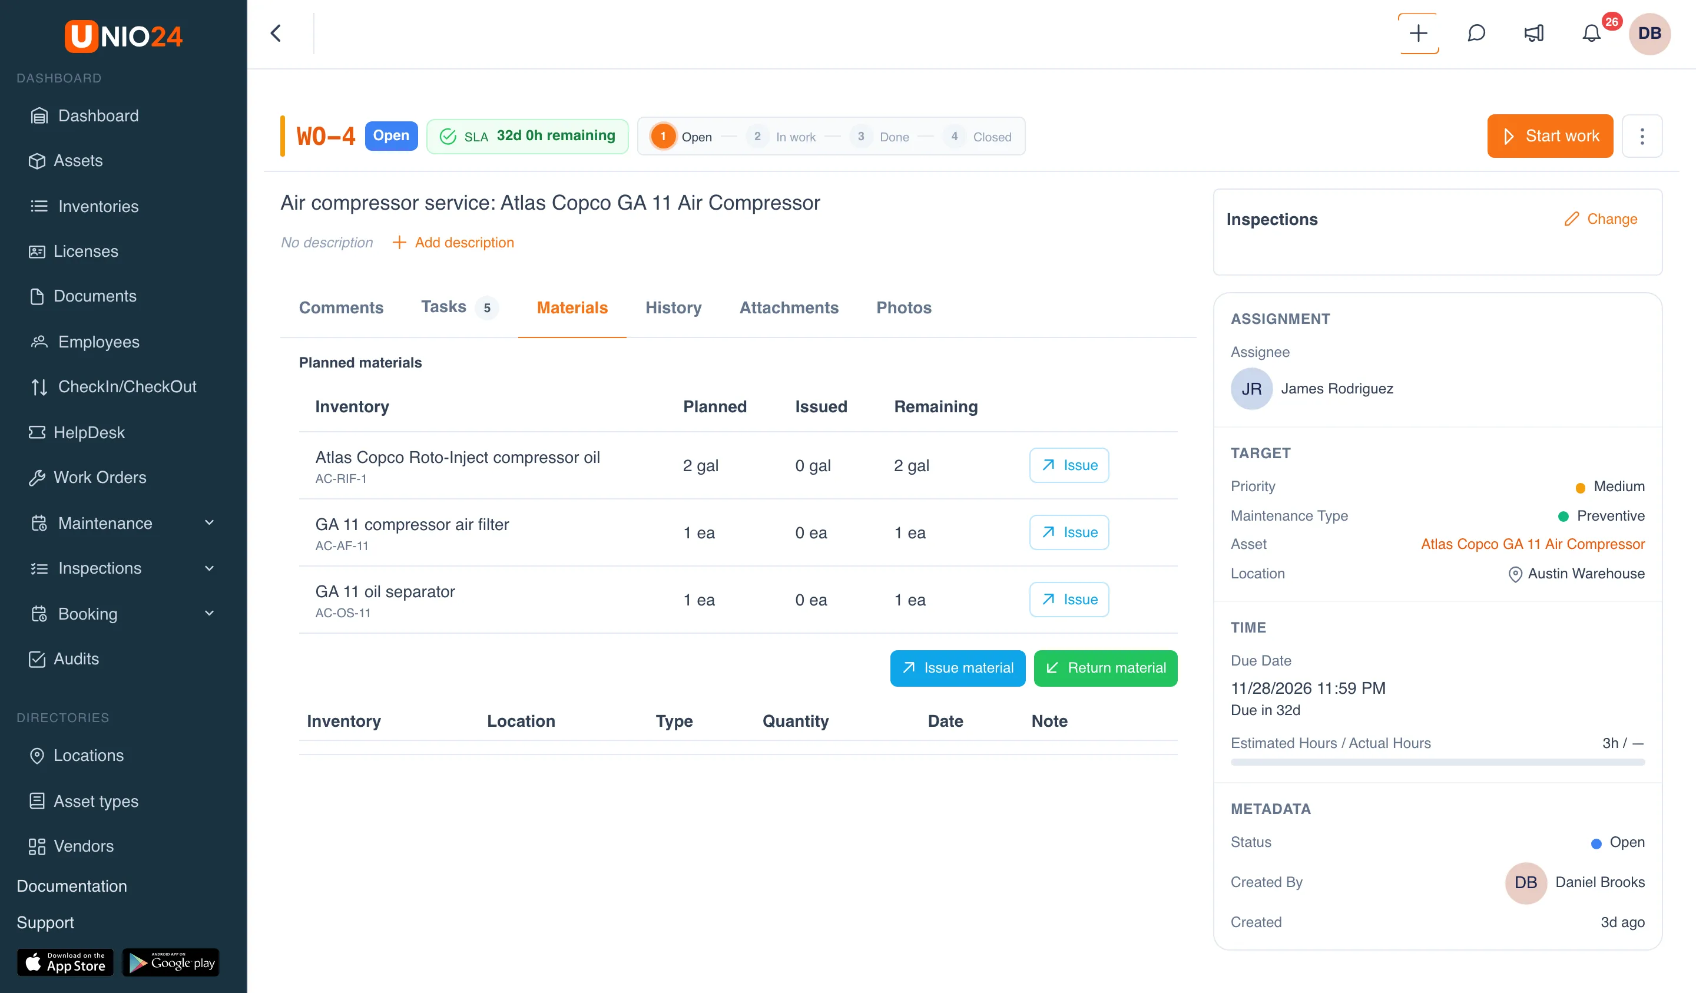Open the DB user avatar menu
Viewport: 1696px width, 993px height.
coord(1649,33)
